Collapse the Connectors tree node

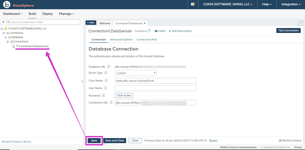click(4, 33)
